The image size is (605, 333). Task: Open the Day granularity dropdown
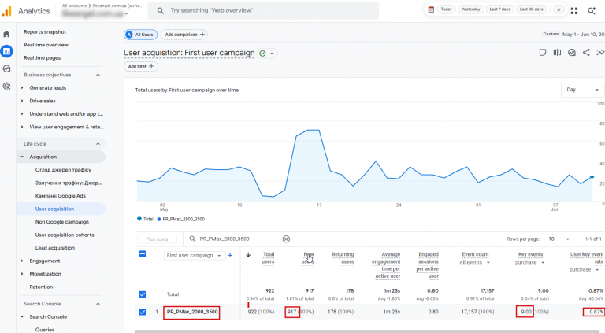(x=582, y=90)
